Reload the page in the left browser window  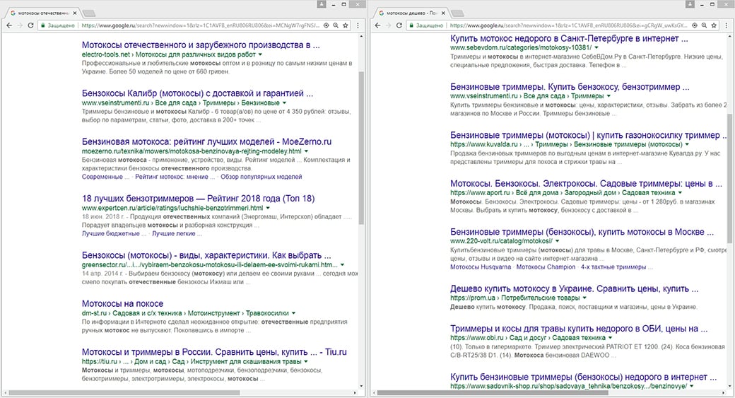pos(31,25)
